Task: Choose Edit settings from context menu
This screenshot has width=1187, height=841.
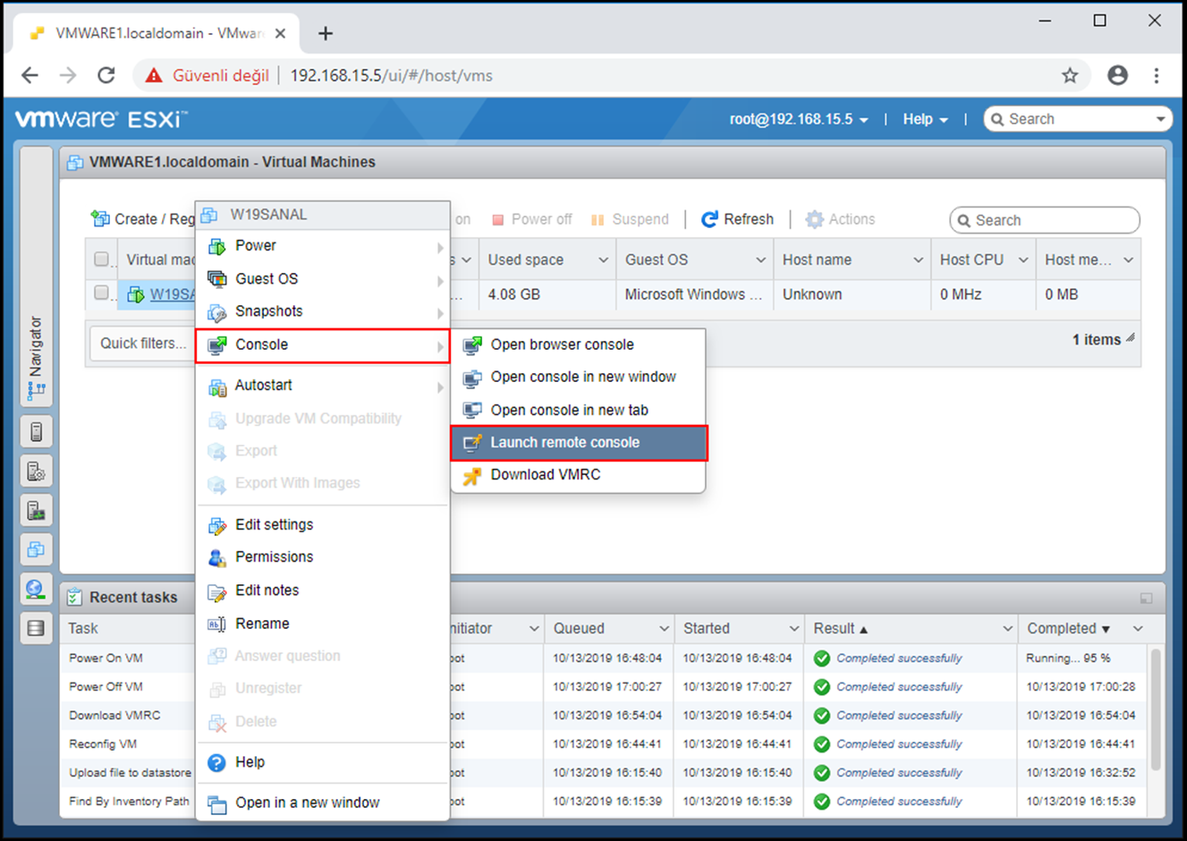Action: coord(322,525)
